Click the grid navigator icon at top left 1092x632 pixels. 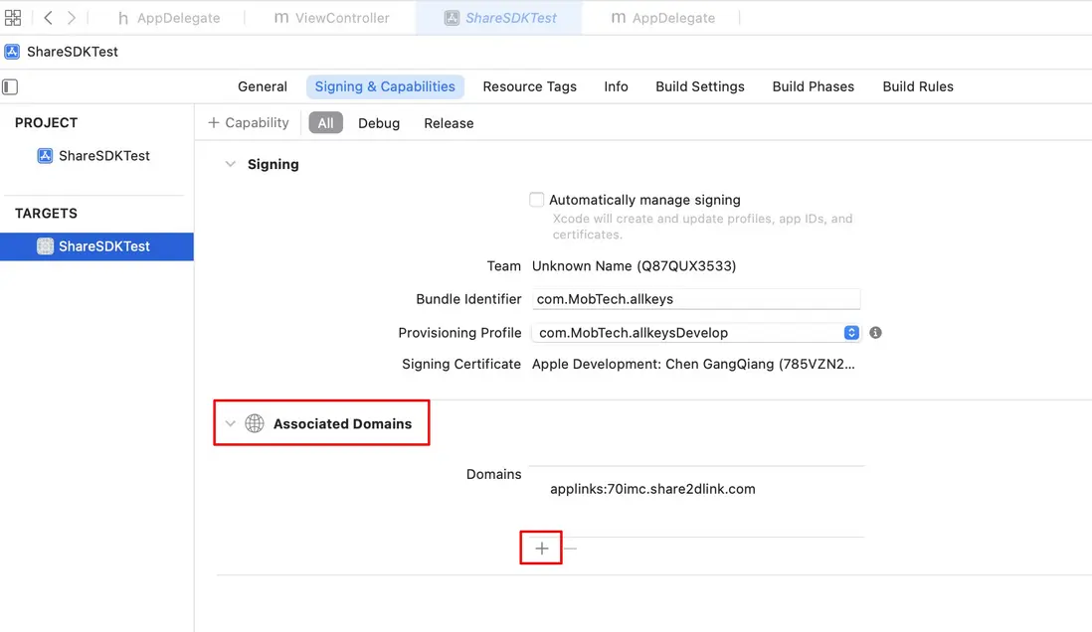point(13,18)
